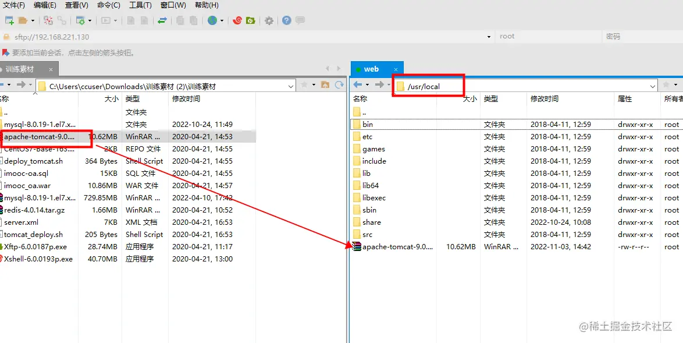683x343 pixels.
Task: Expand the session properties dropdown arrow
Action: (90, 20)
